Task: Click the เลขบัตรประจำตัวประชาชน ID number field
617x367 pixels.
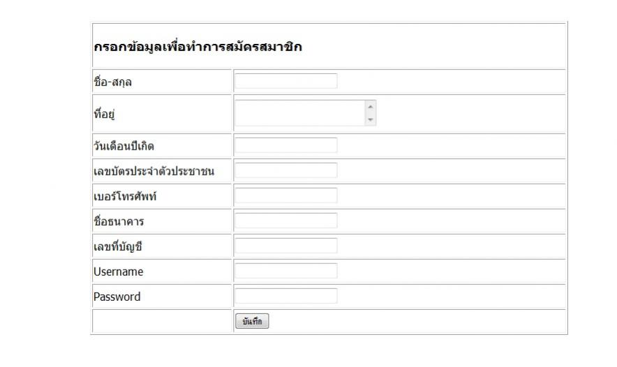Action: point(285,171)
